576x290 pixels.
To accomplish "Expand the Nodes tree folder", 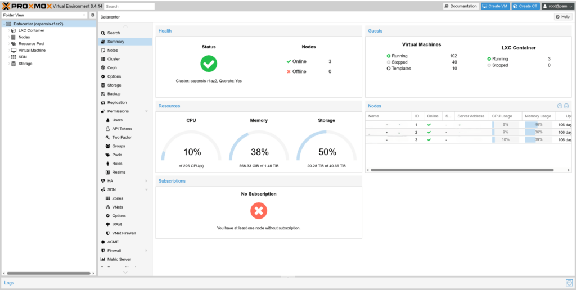I will (x=9, y=37).
